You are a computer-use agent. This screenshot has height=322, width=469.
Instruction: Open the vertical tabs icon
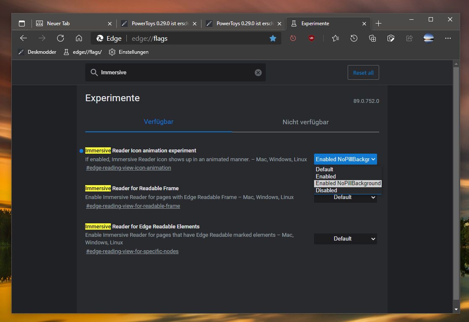pyautogui.click(x=22, y=24)
